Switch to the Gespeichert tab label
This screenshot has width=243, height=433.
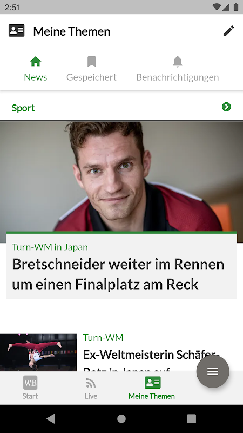91,77
